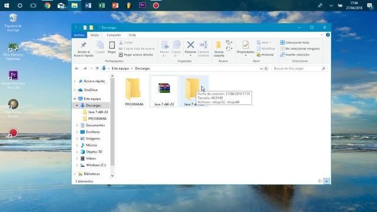Refresh the Descargas folder view
The width and height of the screenshot is (377, 212).
(x=266, y=68)
